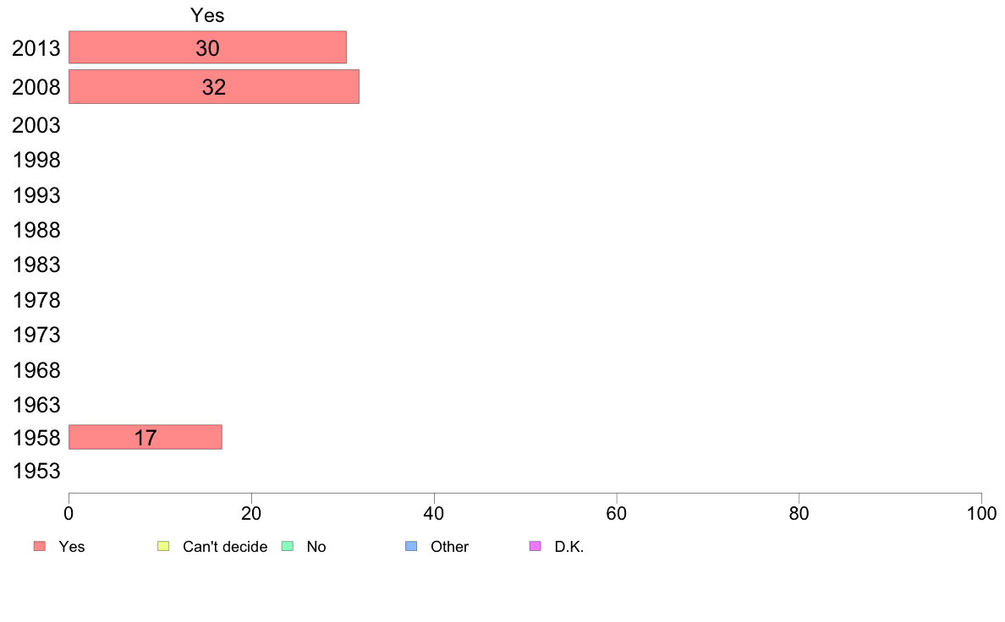Click the 2003 year label
1005x622 pixels.
point(36,126)
